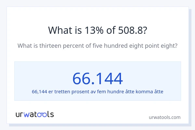Click the question mark ending the heading
The width and height of the screenshot is (195, 130).
(144, 30)
